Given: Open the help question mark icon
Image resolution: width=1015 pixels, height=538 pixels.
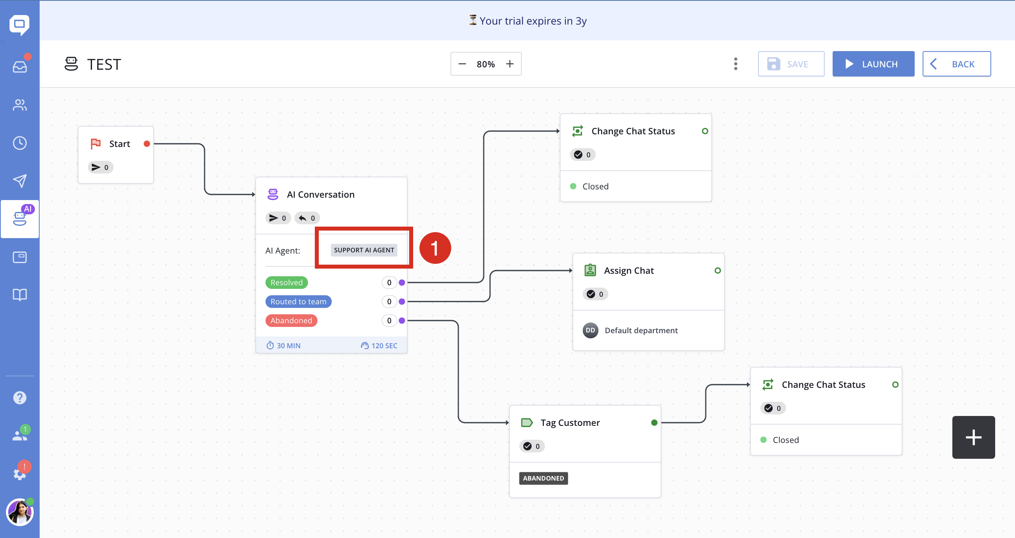Looking at the screenshot, I should (x=20, y=397).
